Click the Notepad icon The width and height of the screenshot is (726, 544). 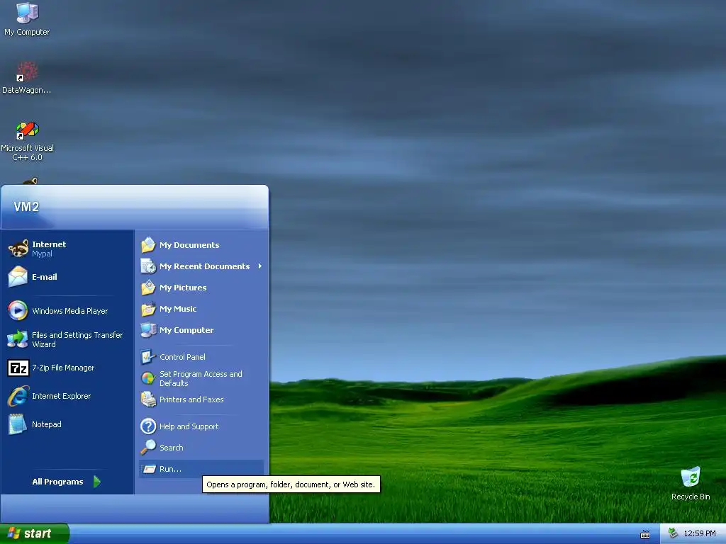(18, 424)
